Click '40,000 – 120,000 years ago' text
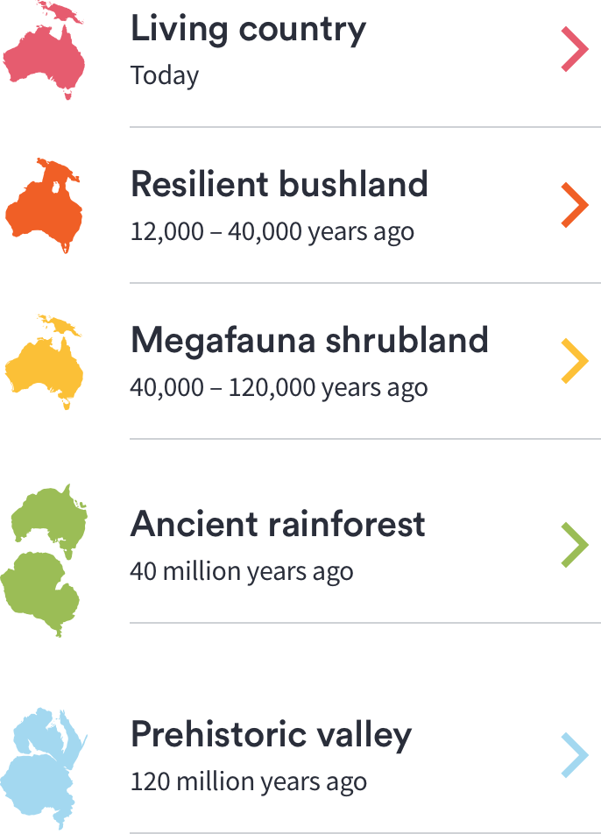Viewport: 601px width, 834px height. pos(279,387)
